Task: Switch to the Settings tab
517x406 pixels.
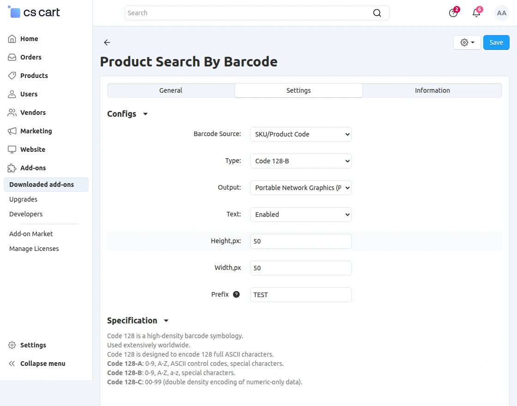Action: click(298, 90)
